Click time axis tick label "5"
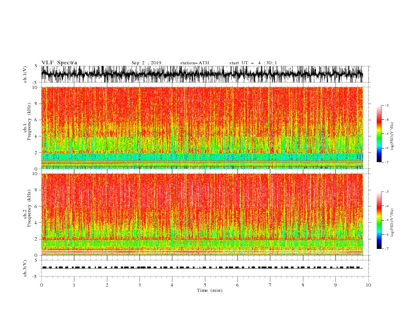415x320 pixels. click(x=205, y=285)
